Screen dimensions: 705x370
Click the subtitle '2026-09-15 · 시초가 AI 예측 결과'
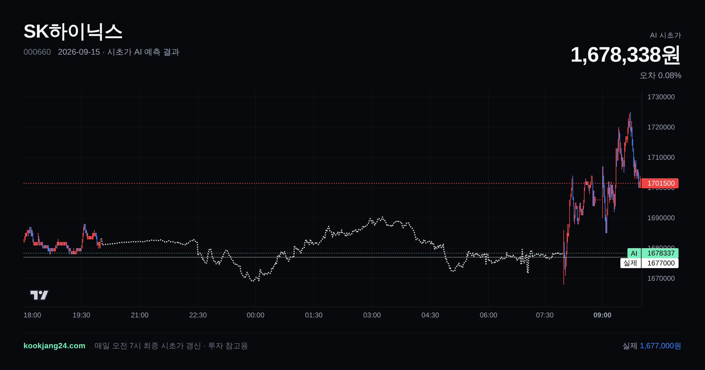tap(119, 52)
